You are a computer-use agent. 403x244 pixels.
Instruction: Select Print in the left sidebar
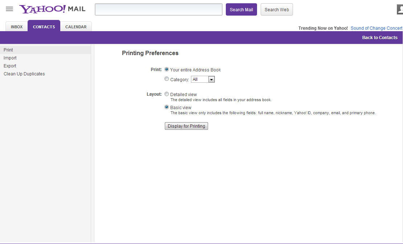[x=45, y=50]
